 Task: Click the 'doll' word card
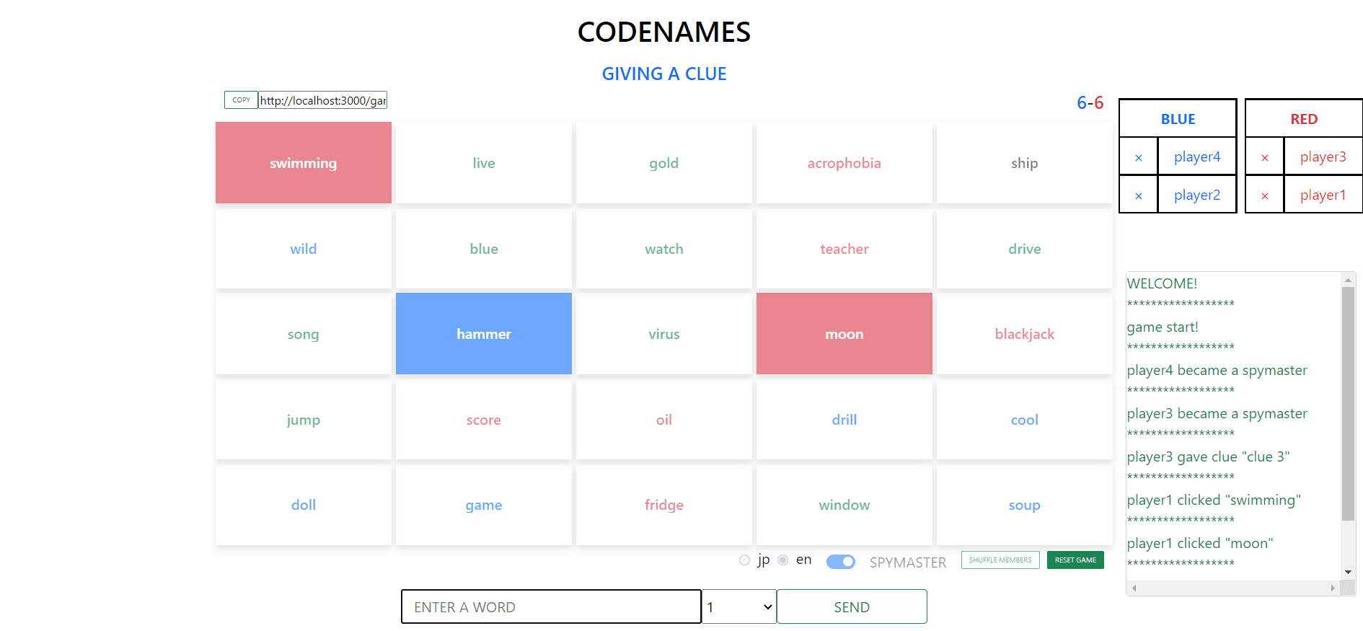[304, 505]
